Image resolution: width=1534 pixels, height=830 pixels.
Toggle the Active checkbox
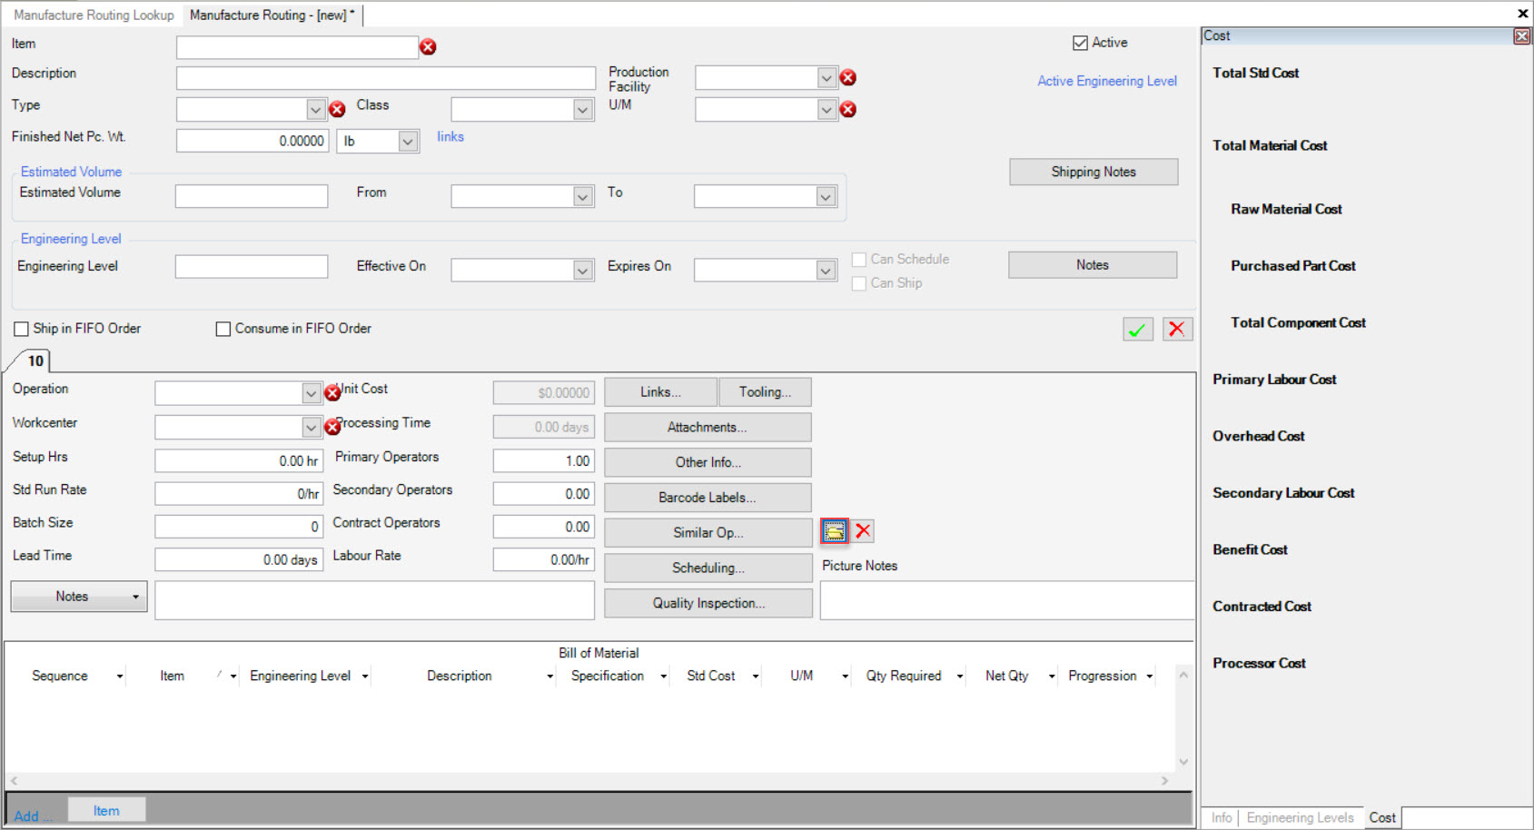click(1080, 43)
